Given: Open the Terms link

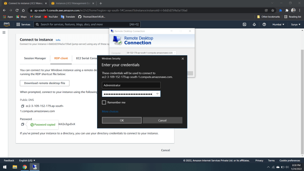Looking at the screenshot, I should tap(271, 160).
